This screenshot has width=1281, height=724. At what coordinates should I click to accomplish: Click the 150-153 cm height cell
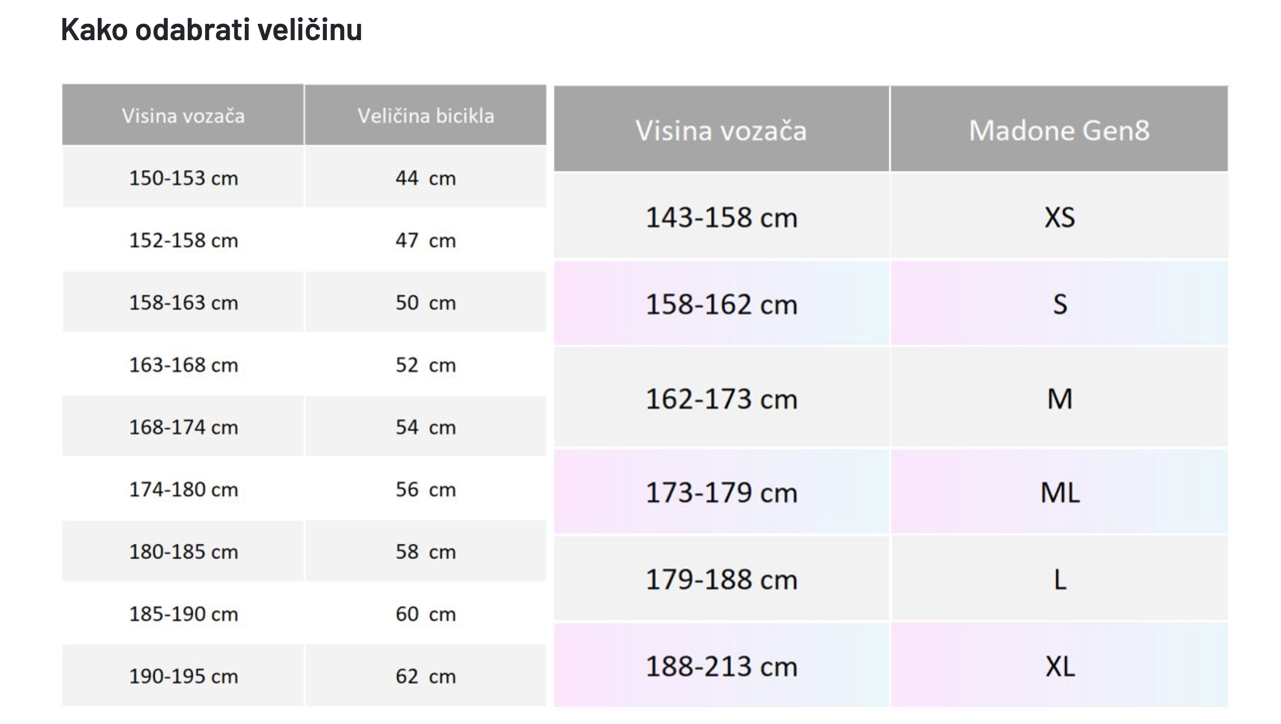183,177
